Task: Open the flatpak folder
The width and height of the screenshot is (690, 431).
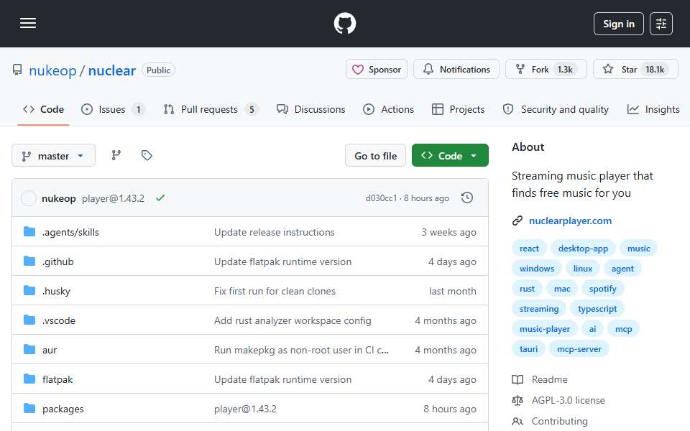Action: point(57,379)
